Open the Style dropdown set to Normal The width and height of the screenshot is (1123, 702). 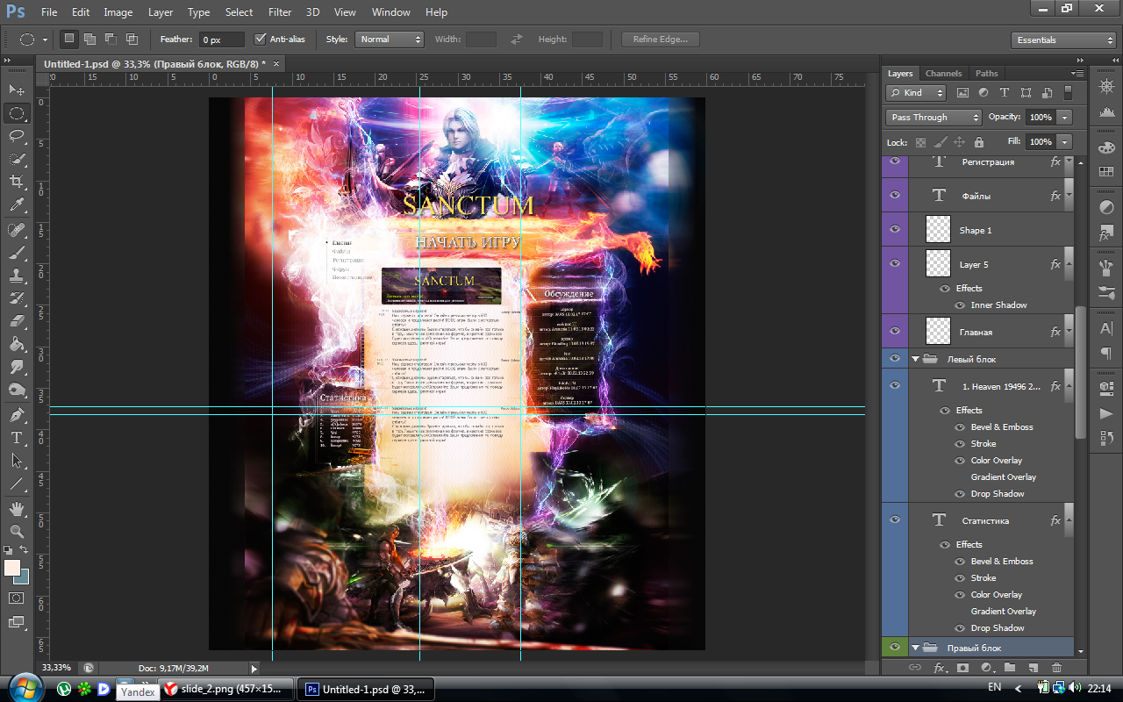click(x=390, y=39)
